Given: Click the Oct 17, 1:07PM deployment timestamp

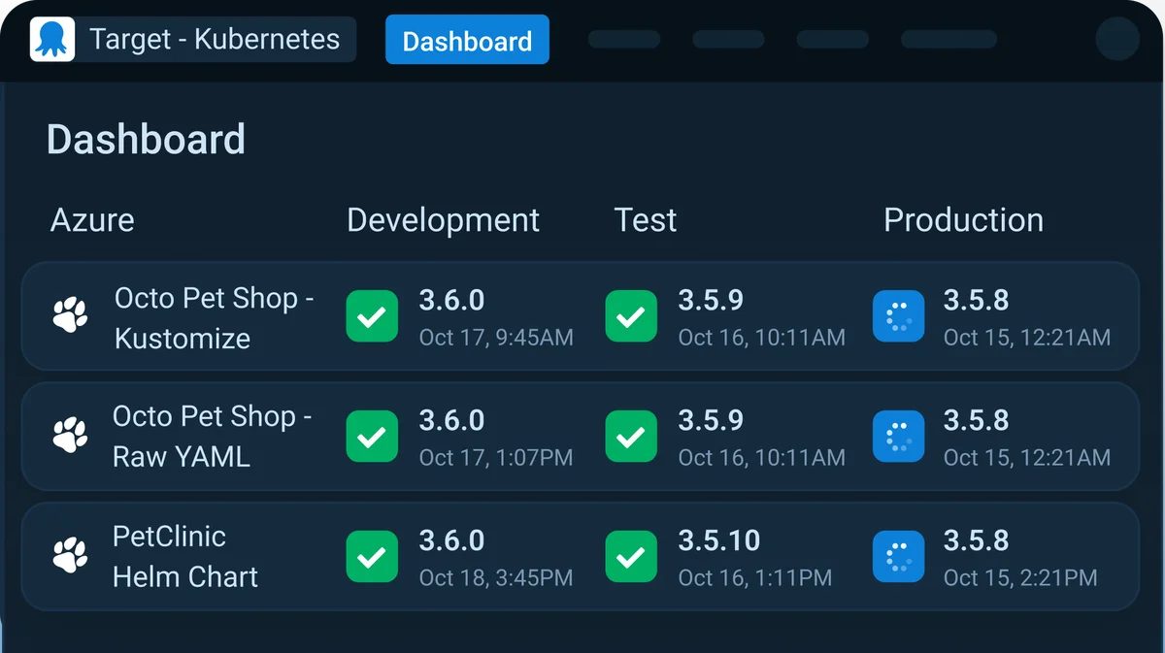Looking at the screenshot, I should (x=498, y=457).
